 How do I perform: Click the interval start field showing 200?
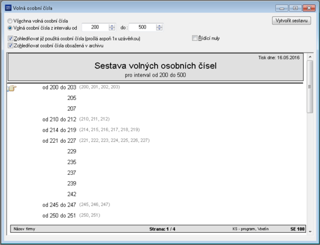(95, 27)
